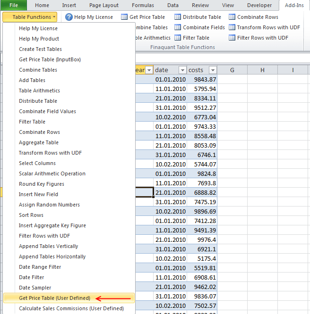Image resolution: width=310 pixels, height=314 pixels.
Task: Switch to the Review ribbon tab
Action: point(200,5)
